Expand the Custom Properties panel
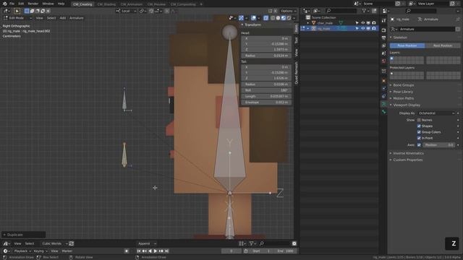This screenshot has width=463, height=260. (407, 160)
